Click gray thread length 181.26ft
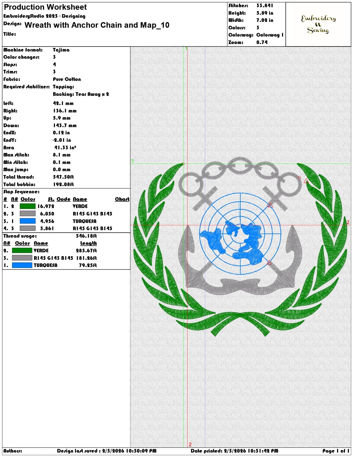This screenshot has height=457, width=353. coord(86,258)
